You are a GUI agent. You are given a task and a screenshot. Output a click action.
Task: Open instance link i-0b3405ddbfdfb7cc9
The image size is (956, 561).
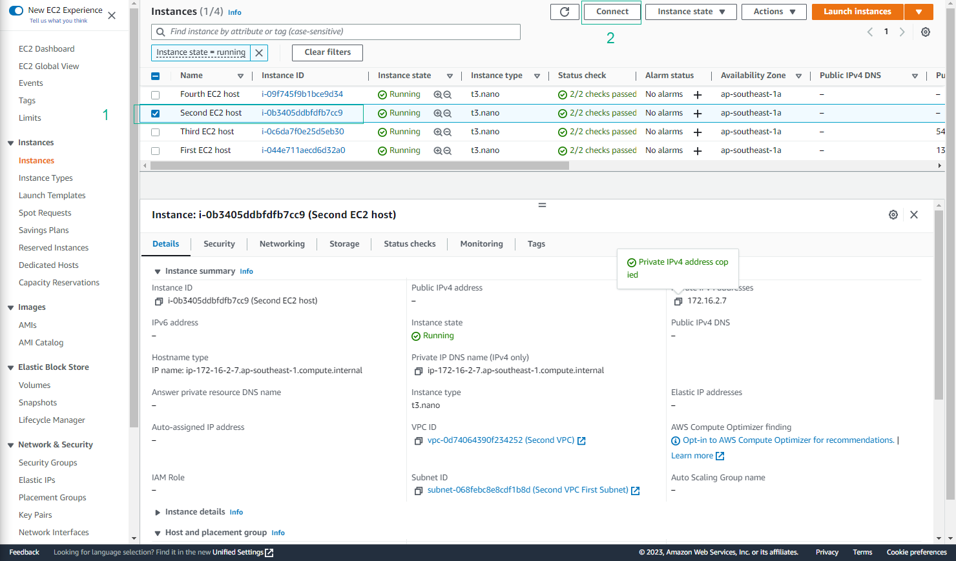302,113
